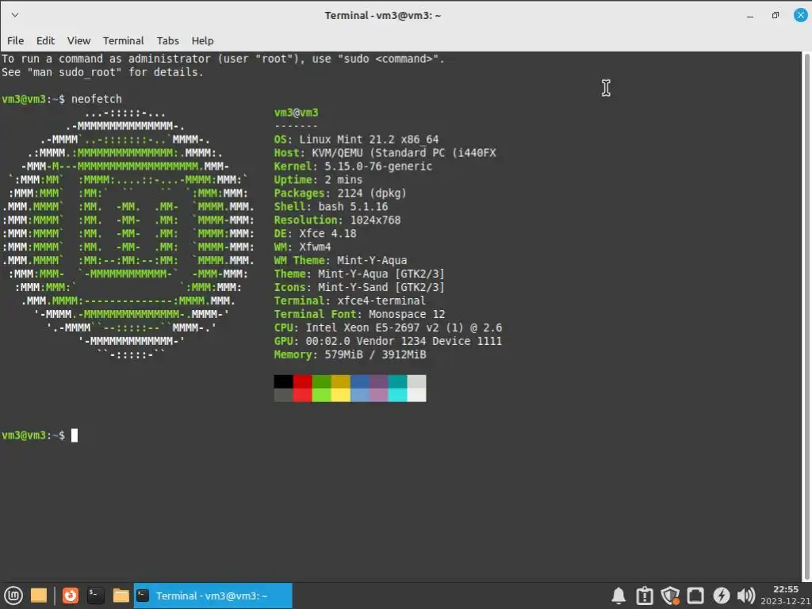Open the Terminal menu
This screenshot has width=812, height=609.
tap(123, 40)
